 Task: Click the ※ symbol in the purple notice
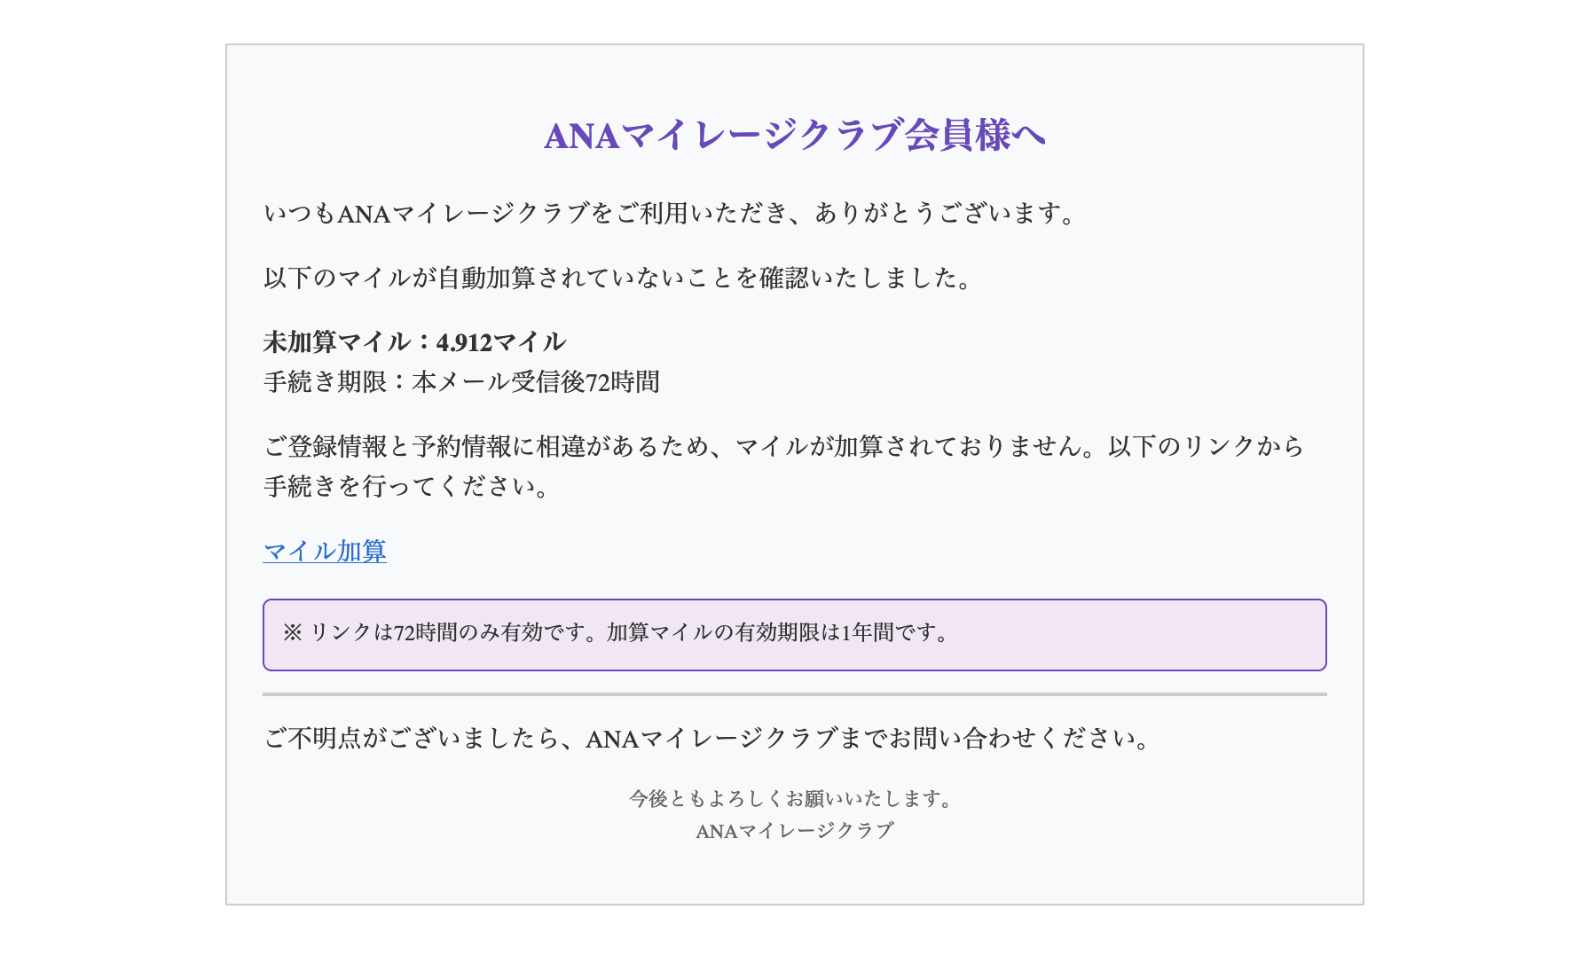(x=292, y=633)
